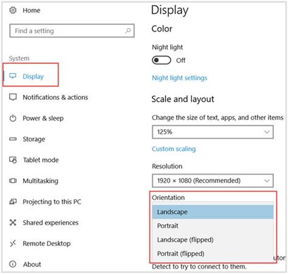
Task: Click the Storage drive icon
Action: 13,139
